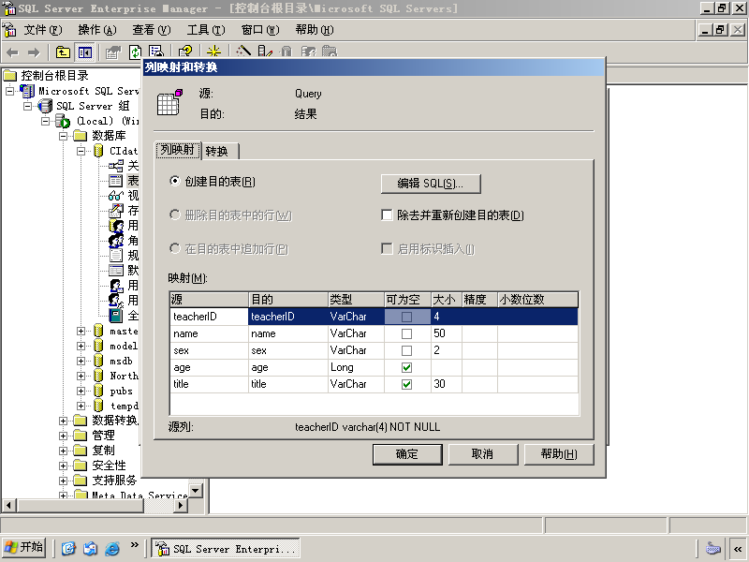Select the Tables (表) node icon

[115, 181]
